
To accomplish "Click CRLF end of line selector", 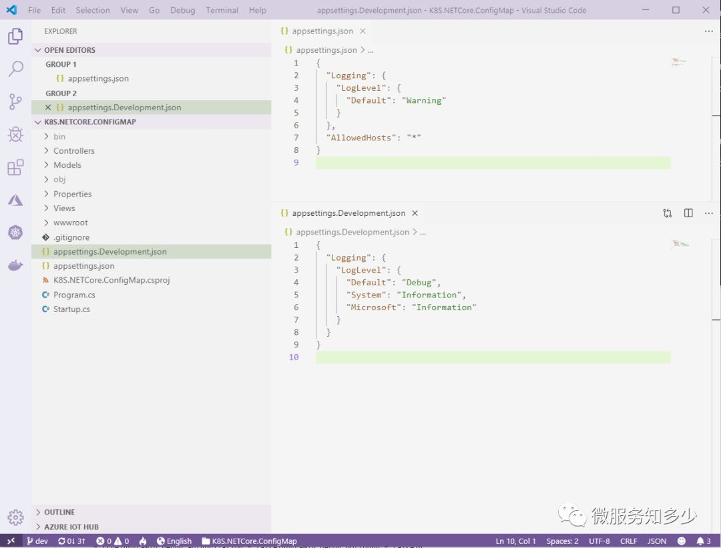I will pyautogui.click(x=628, y=541).
